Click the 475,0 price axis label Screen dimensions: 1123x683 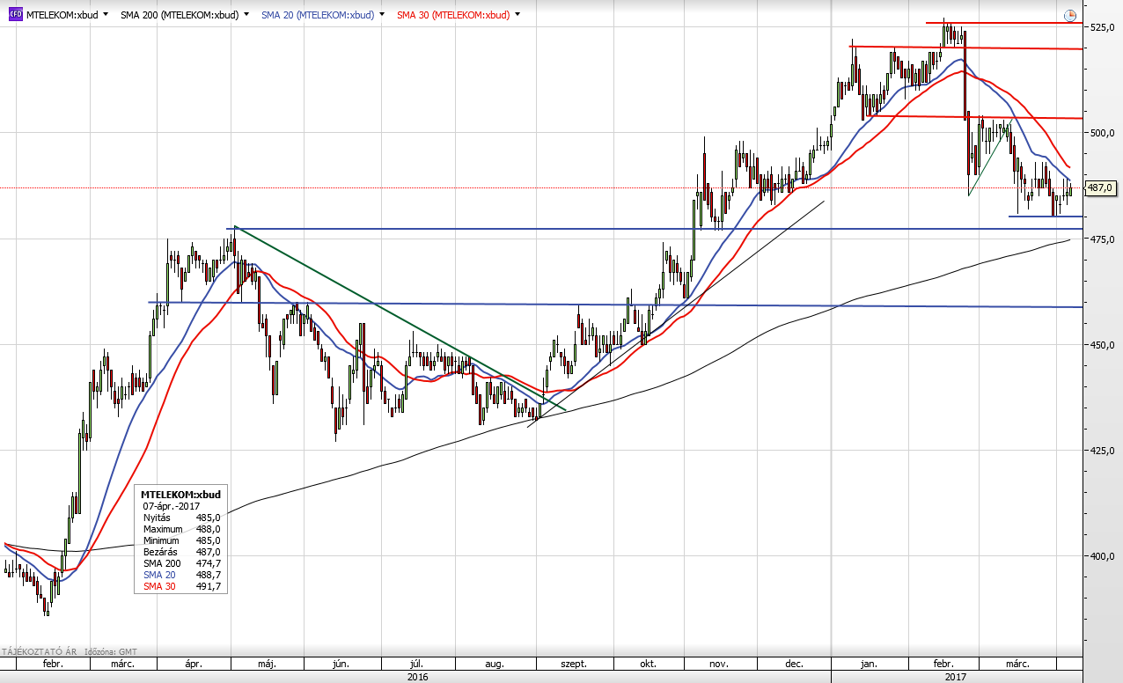(1103, 239)
